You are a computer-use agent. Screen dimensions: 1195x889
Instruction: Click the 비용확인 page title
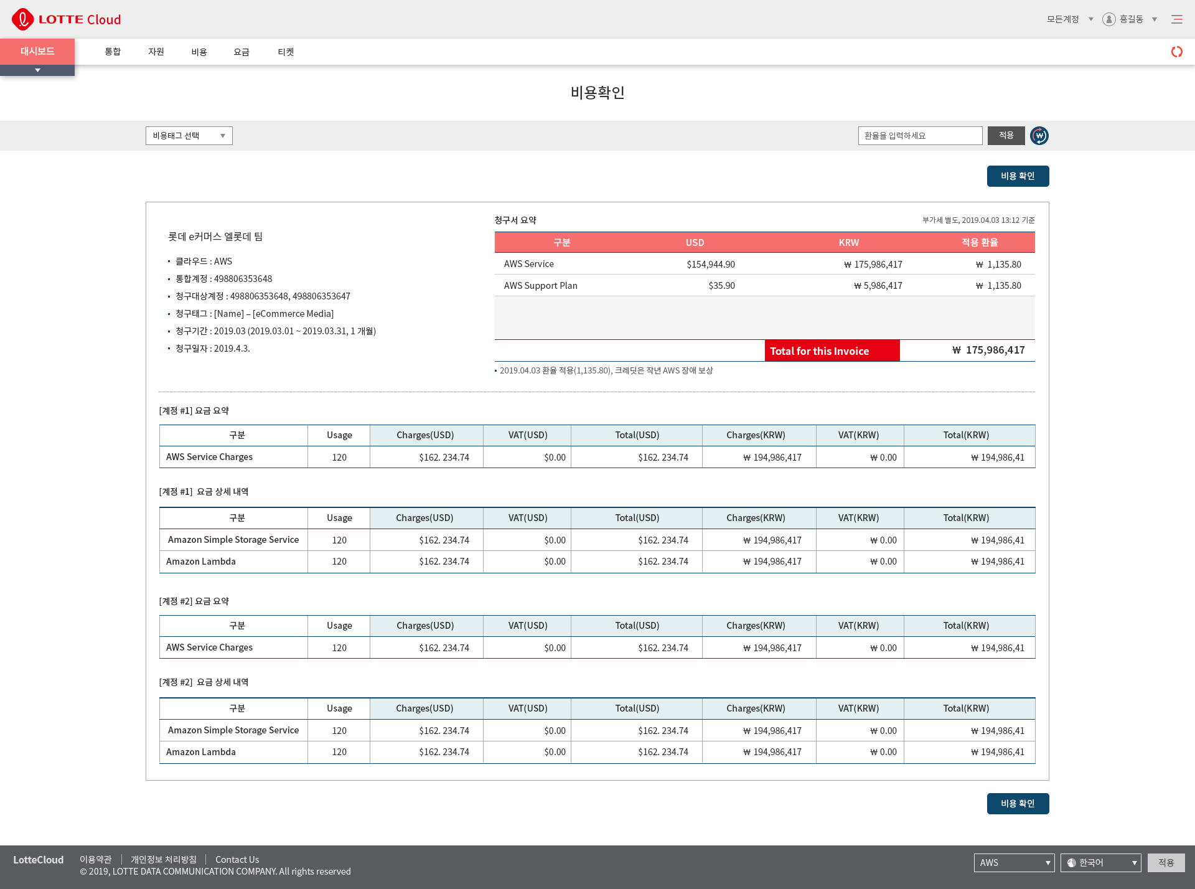(x=597, y=92)
